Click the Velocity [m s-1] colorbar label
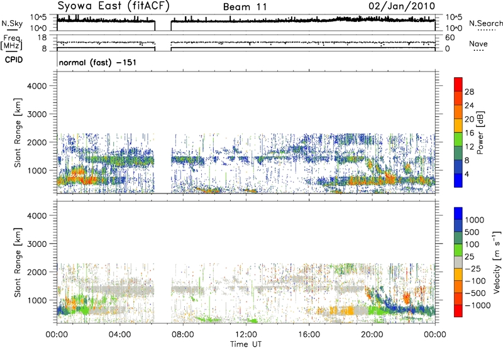The image size is (503, 348). tap(497, 262)
